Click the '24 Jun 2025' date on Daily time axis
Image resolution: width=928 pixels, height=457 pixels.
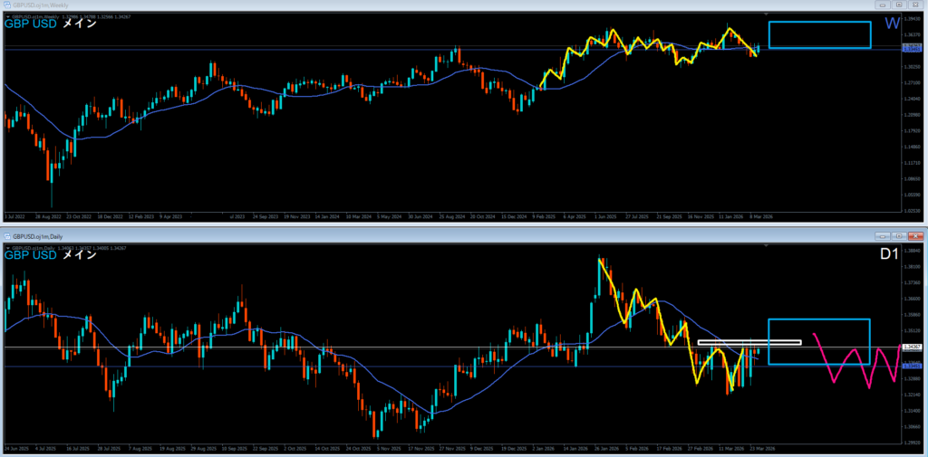click(15, 448)
